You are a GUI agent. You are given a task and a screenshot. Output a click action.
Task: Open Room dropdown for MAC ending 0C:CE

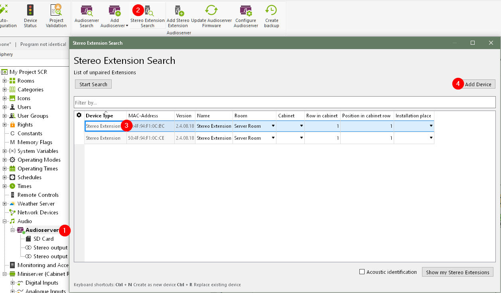coord(273,138)
